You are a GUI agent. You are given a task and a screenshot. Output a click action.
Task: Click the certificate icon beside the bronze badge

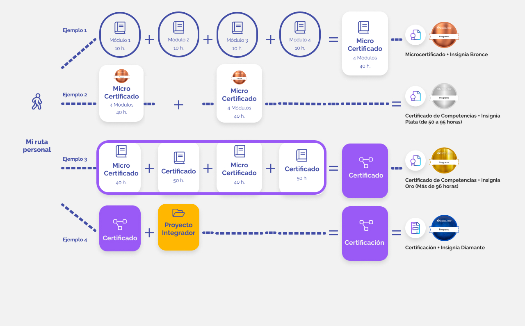[x=415, y=35]
